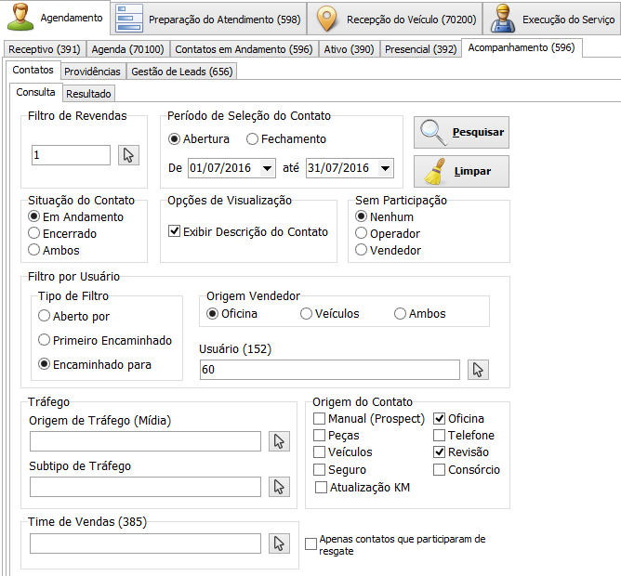This screenshot has width=621, height=576.
Task: Open the Resultado tab
Action: (x=89, y=93)
